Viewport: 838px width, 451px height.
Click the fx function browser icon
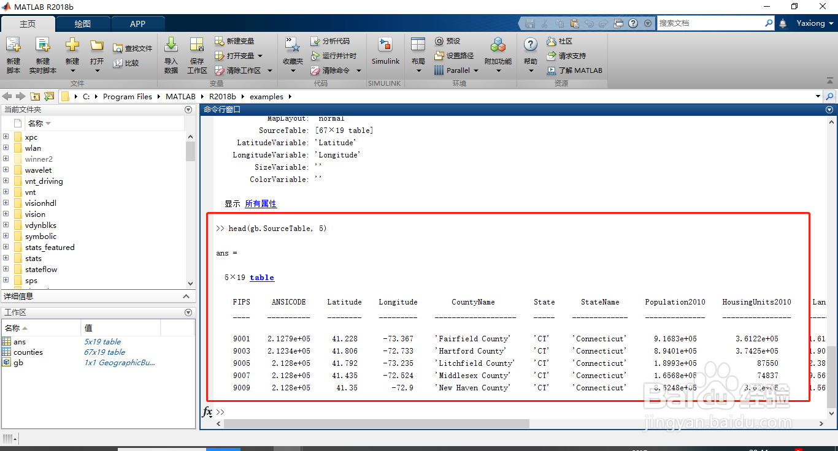tap(207, 412)
